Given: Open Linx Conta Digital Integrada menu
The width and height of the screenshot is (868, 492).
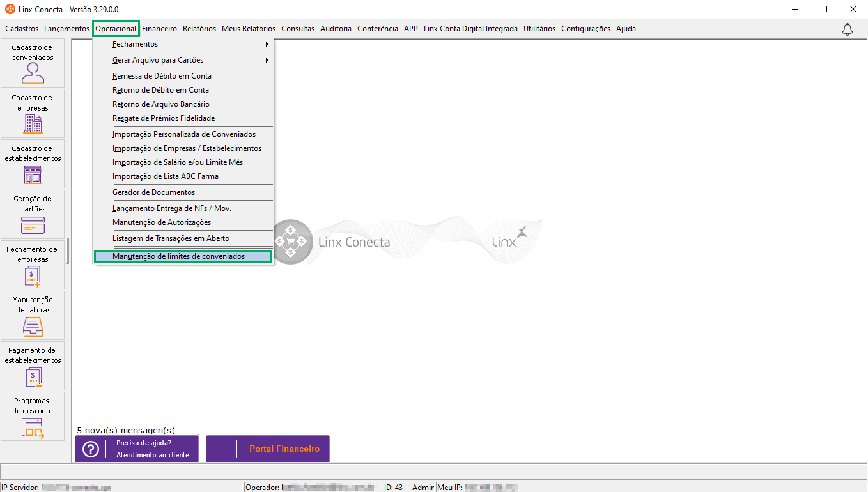Looking at the screenshot, I should point(470,29).
